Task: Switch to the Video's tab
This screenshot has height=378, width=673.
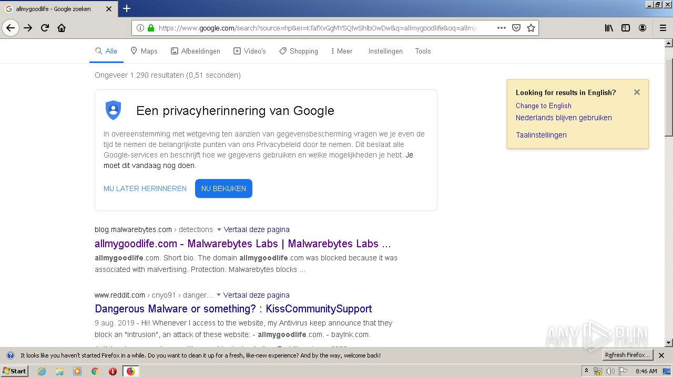Action: [x=250, y=51]
